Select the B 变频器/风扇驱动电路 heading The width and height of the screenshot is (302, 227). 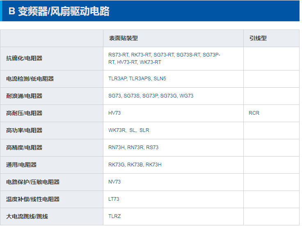click(59, 11)
